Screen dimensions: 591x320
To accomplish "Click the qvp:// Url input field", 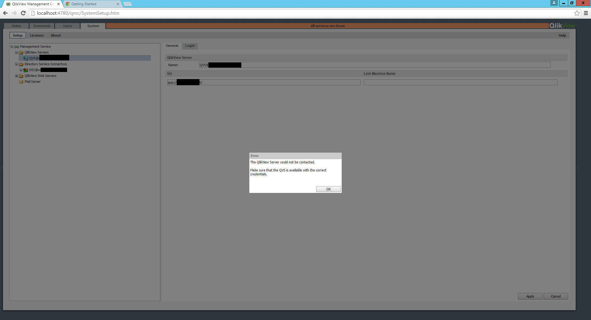I will tap(264, 82).
